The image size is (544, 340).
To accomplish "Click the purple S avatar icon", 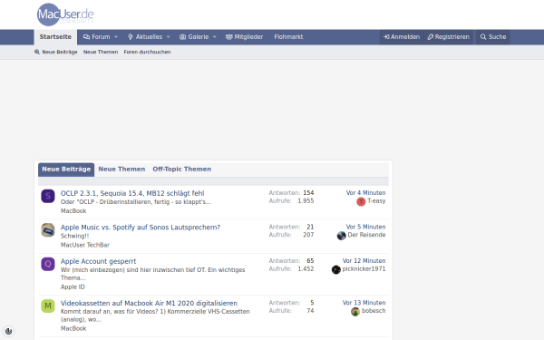I will 48,196.
